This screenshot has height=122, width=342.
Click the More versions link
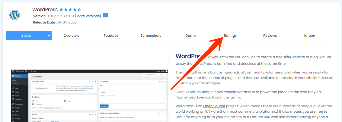88,16
